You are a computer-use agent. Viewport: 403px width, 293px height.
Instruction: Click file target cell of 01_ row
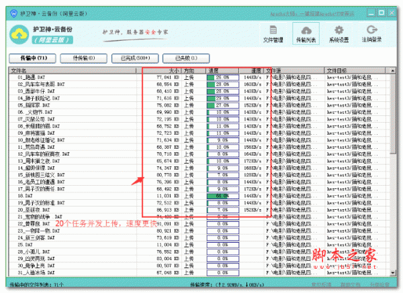tap(353, 78)
